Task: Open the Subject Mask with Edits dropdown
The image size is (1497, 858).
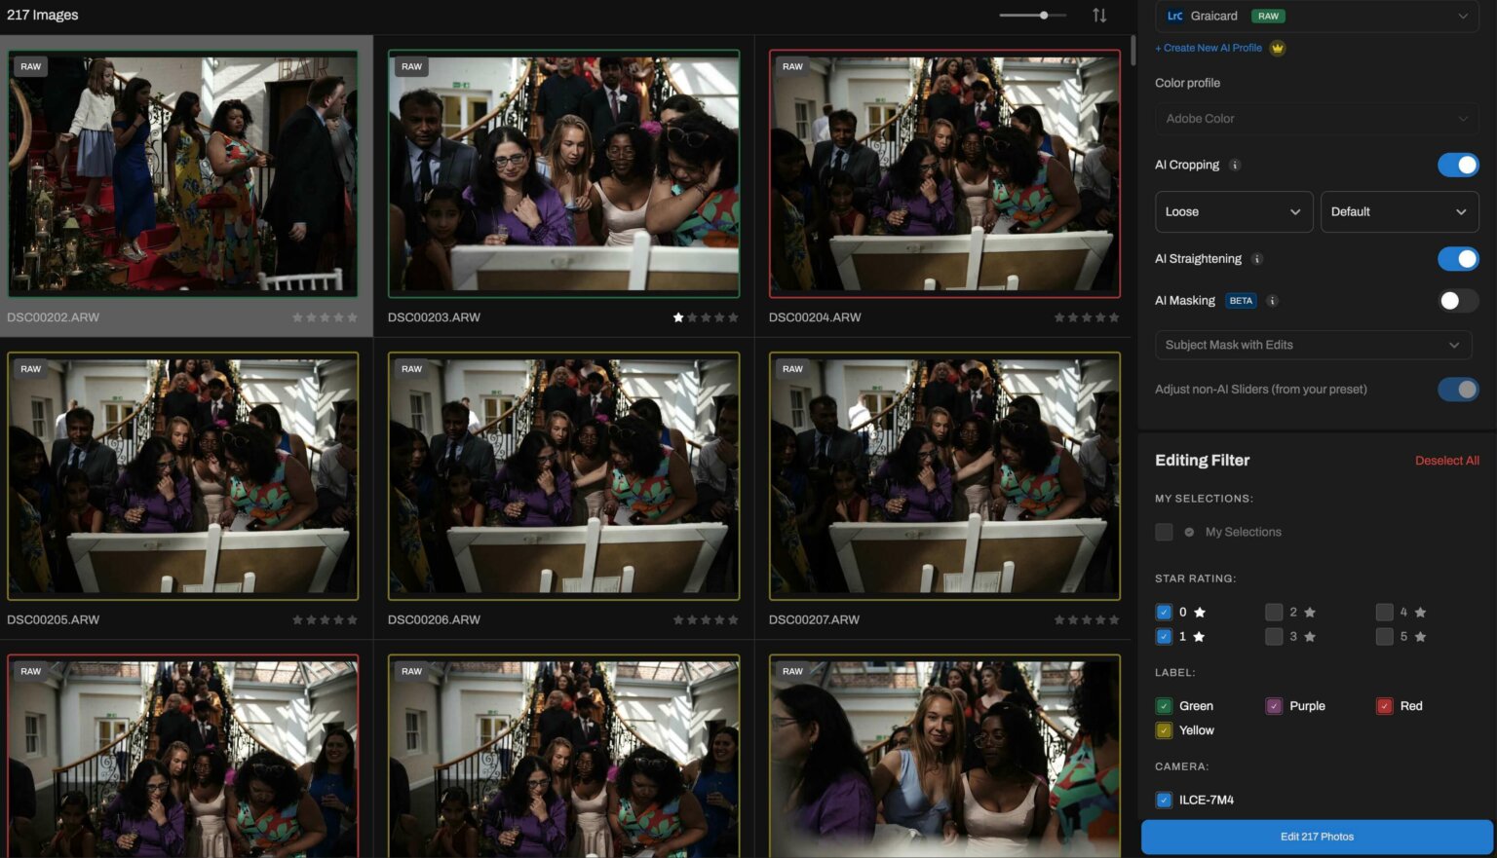Action: (x=1313, y=345)
